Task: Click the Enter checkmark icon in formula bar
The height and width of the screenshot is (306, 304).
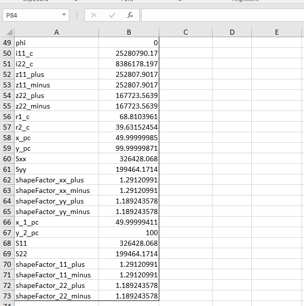Action: pyautogui.click(x=112, y=16)
